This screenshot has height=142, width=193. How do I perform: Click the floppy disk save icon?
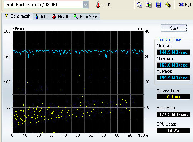point(158,5)
